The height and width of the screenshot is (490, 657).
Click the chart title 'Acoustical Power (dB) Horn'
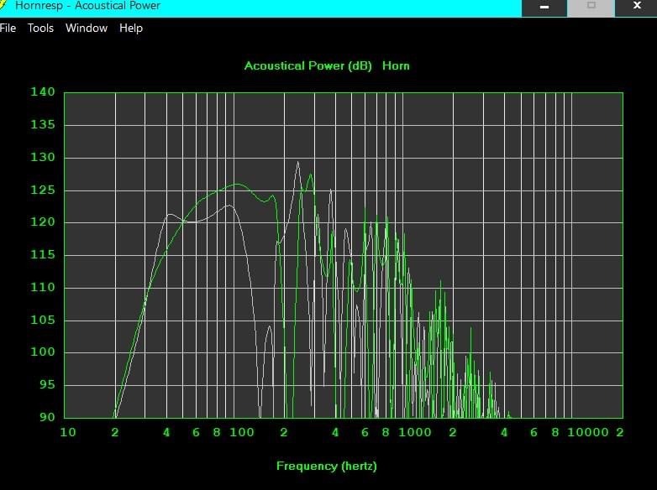(x=327, y=65)
